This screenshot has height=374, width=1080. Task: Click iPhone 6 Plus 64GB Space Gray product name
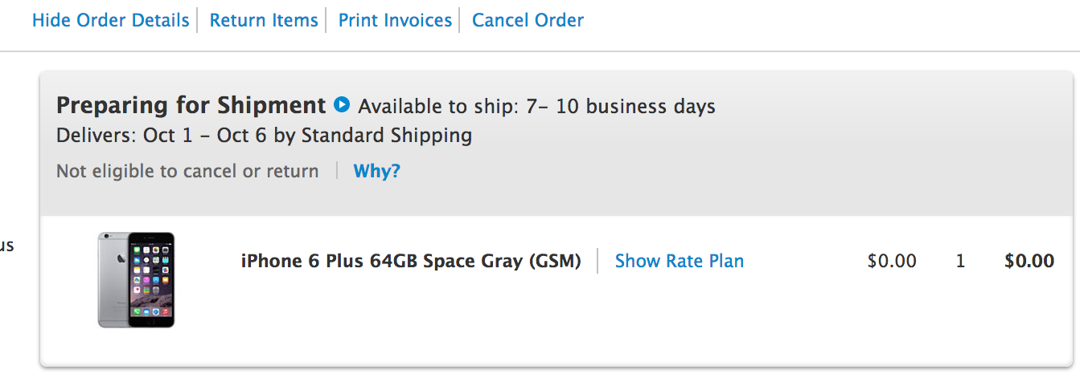[410, 261]
